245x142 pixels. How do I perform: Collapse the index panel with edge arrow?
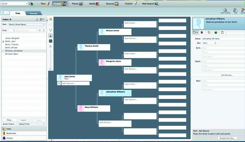47,20
